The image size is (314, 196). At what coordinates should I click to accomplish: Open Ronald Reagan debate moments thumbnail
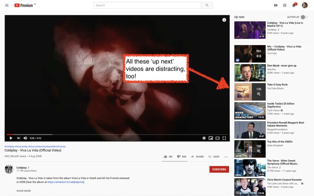pos(250,130)
